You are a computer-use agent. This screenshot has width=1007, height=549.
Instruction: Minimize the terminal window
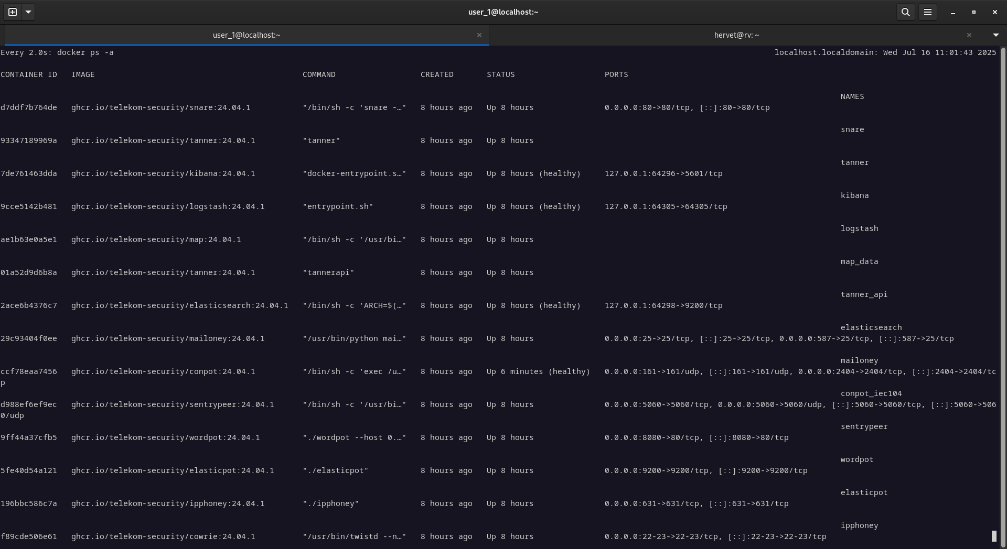(952, 12)
